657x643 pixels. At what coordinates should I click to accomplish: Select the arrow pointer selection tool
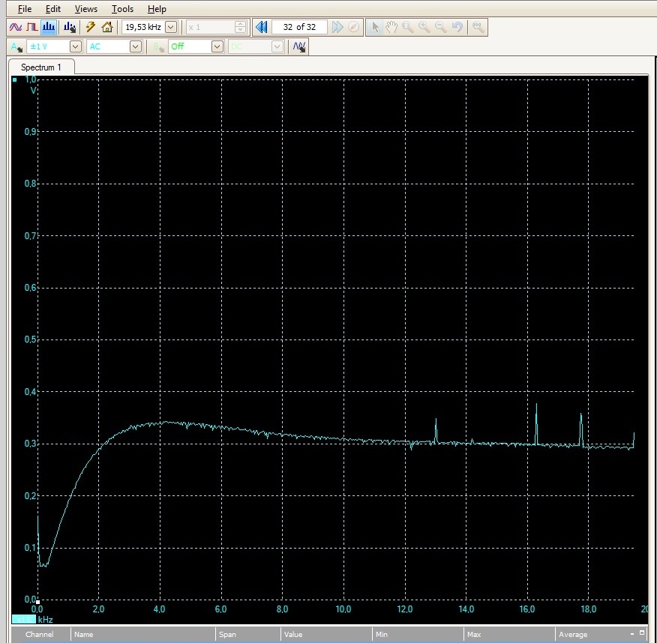(374, 27)
